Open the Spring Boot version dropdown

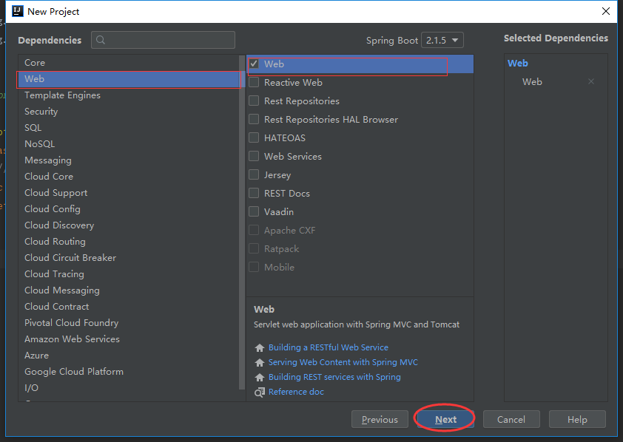pos(442,41)
